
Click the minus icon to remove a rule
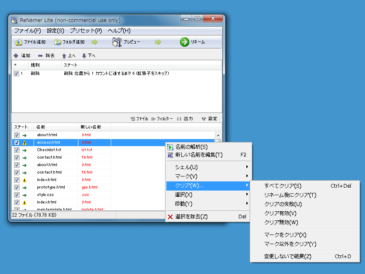pyautogui.click(x=40, y=56)
